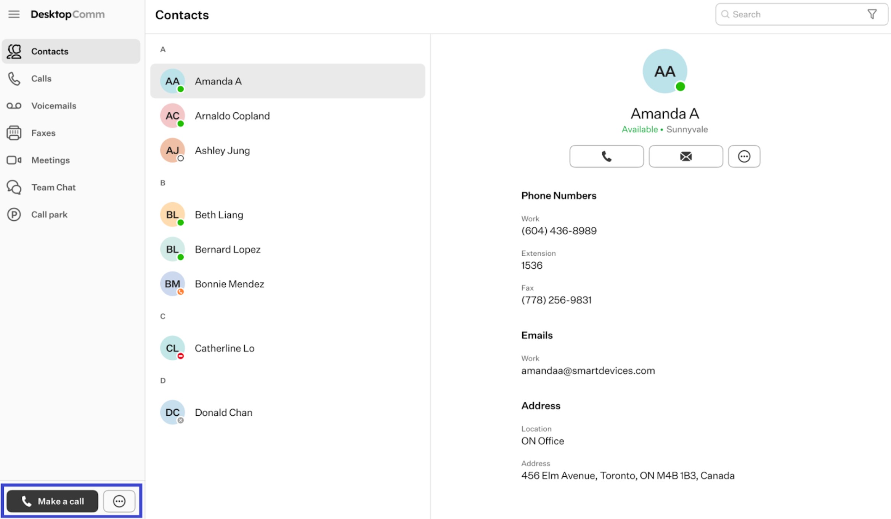891x519 pixels.
Task: Call Amanda A using the phone button
Action: pos(607,156)
